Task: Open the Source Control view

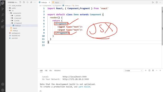Action: (x=3, y=9)
